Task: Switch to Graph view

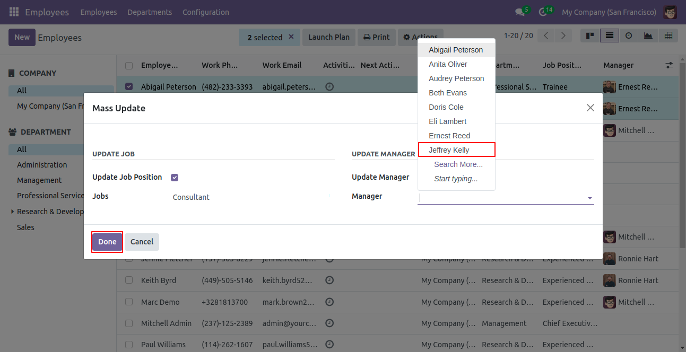Action: [648, 36]
